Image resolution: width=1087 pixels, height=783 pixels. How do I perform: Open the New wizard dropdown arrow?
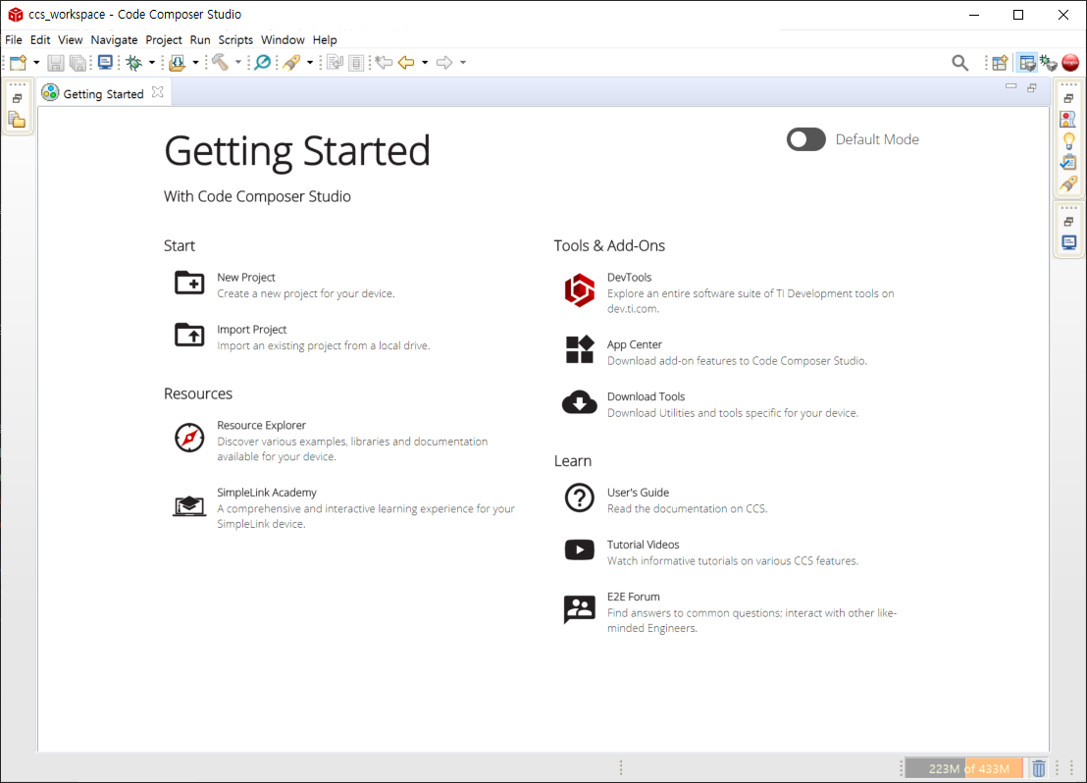click(36, 63)
